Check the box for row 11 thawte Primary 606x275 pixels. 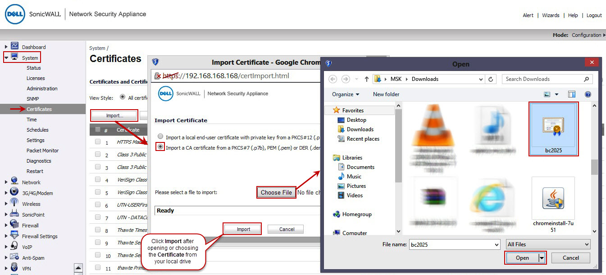(x=98, y=268)
